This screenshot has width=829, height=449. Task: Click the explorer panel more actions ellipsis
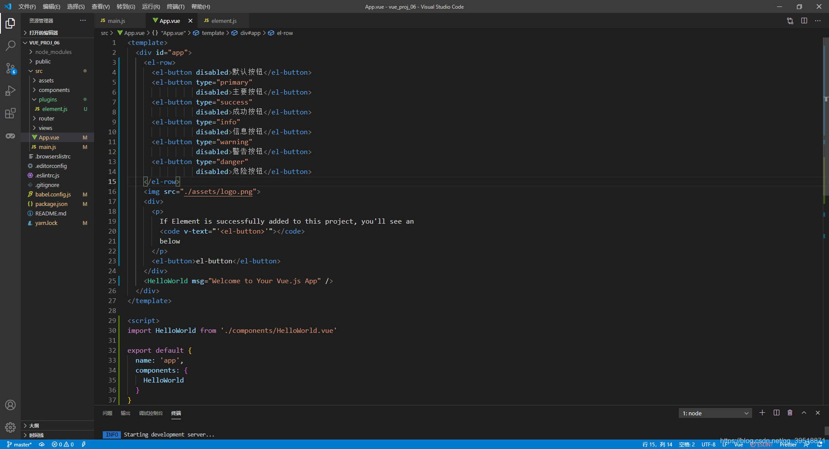click(x=83, y=21)
